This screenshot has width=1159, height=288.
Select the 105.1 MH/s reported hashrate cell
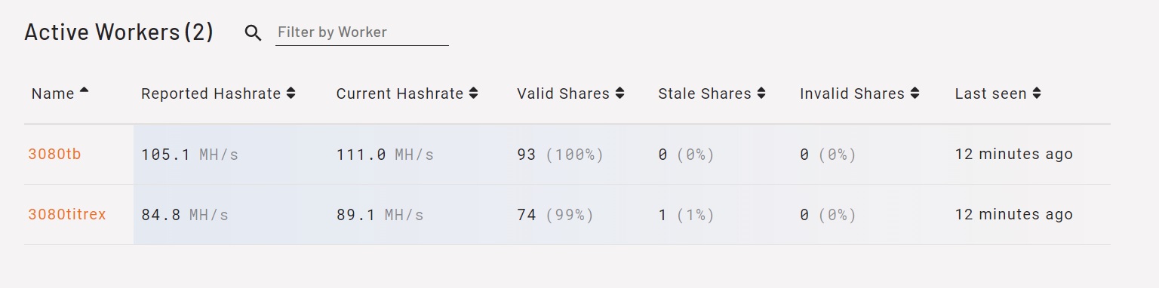click(x=189, y=155)
